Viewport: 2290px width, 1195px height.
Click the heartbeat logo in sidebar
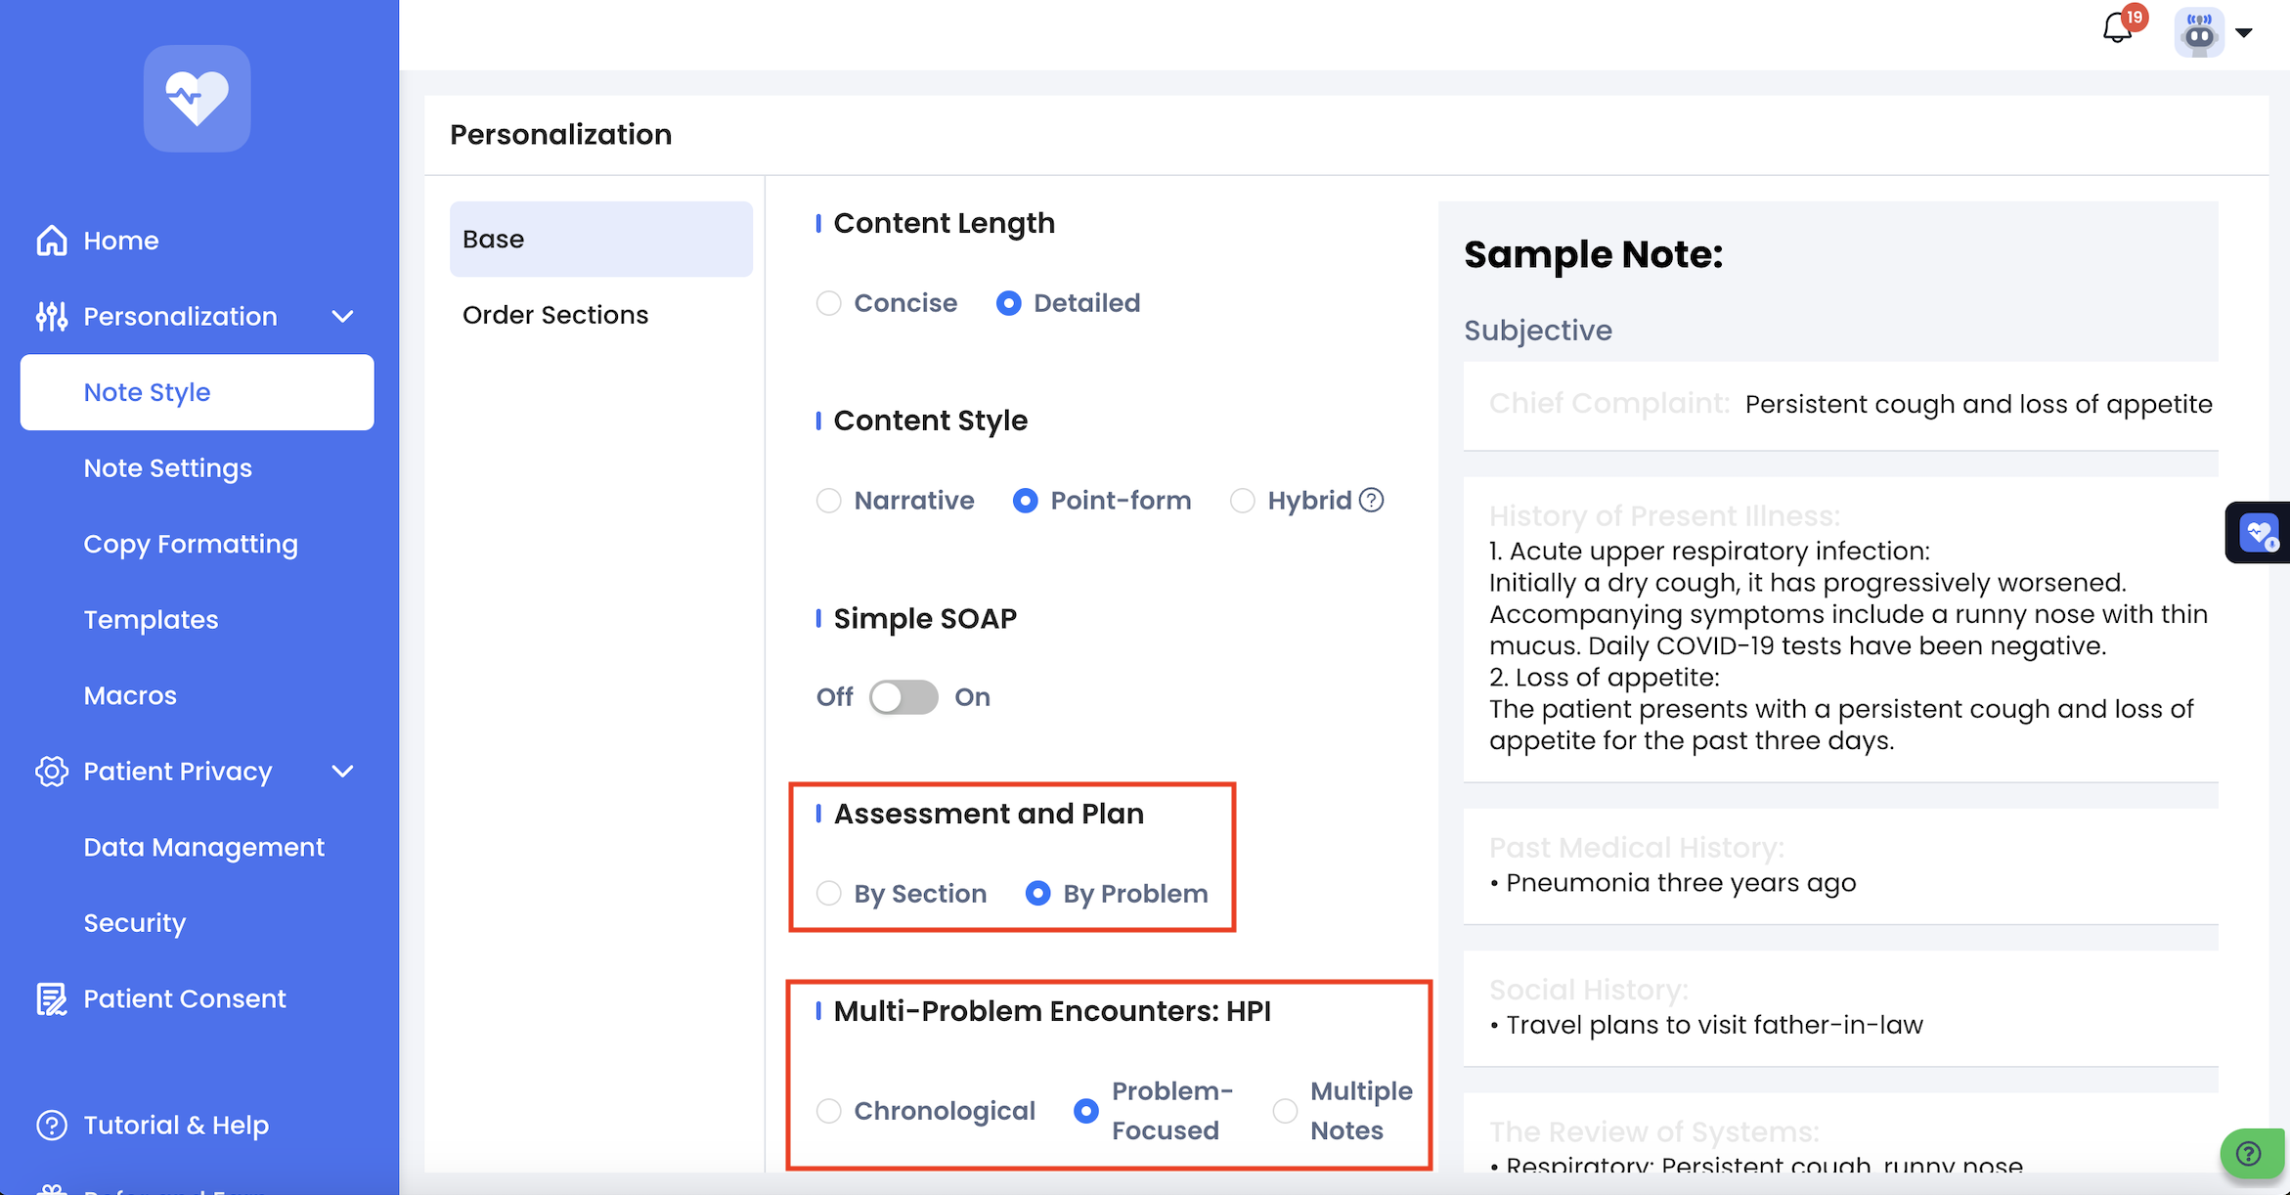pos(197,99)
